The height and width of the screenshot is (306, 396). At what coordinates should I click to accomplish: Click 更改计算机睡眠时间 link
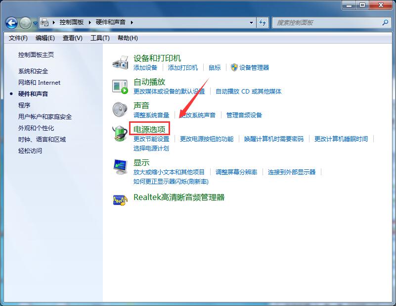click(x=341, y=139)
